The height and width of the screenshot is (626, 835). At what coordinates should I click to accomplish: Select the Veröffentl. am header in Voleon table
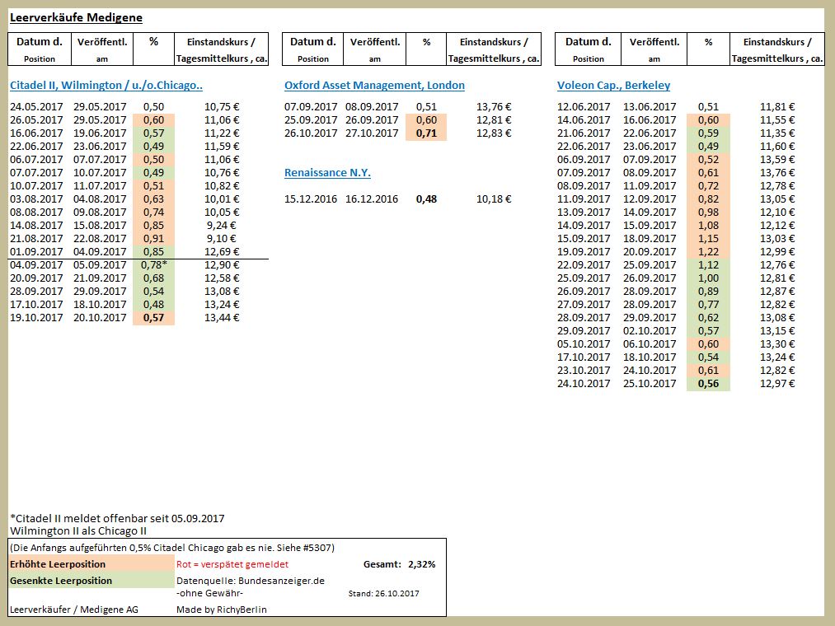click(653, 49)
